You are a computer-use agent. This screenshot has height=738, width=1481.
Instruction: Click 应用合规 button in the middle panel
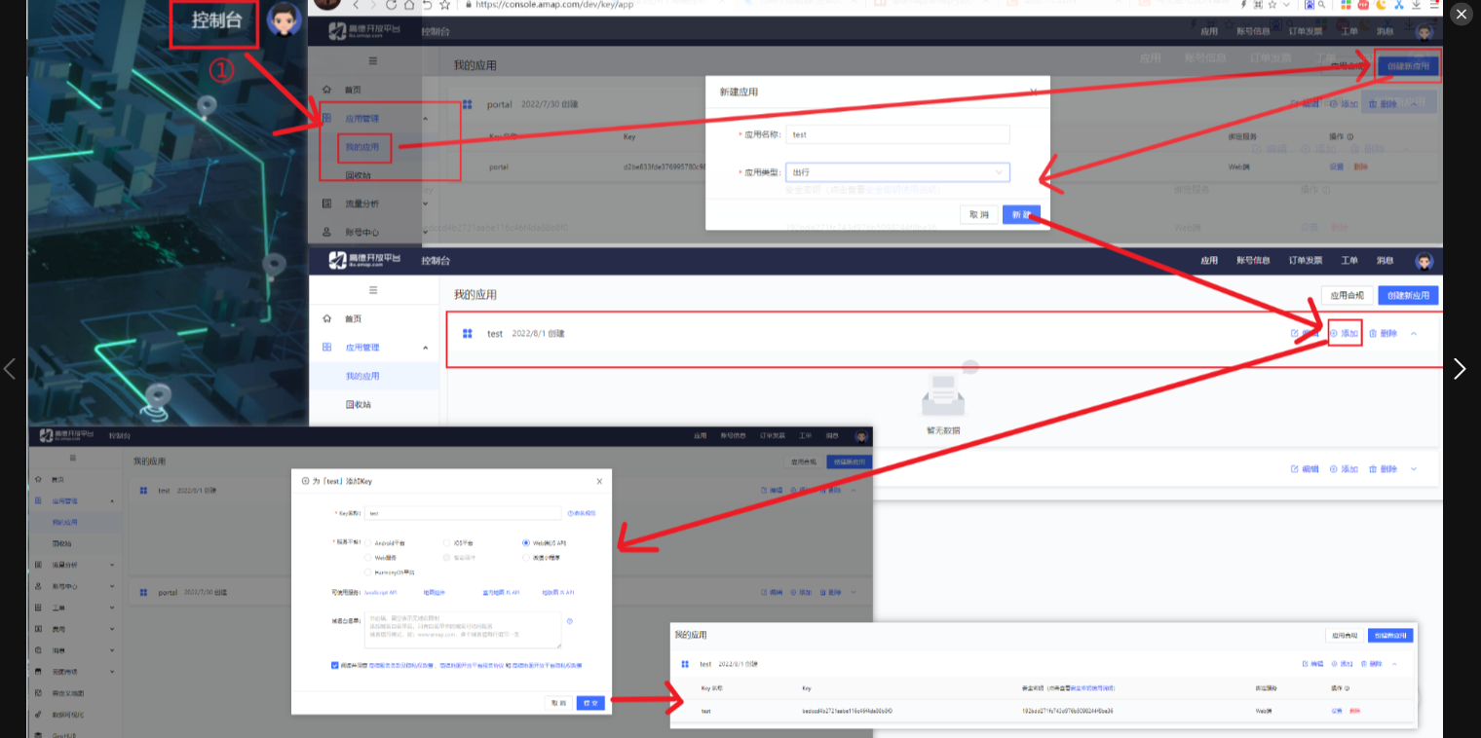(1348, 296)
